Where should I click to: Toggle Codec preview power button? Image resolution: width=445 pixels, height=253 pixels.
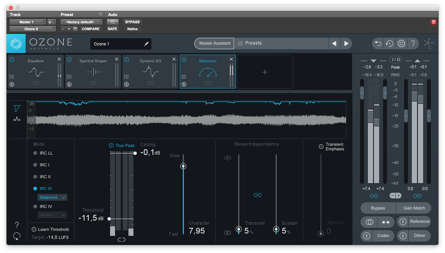[x=367, y=236]
